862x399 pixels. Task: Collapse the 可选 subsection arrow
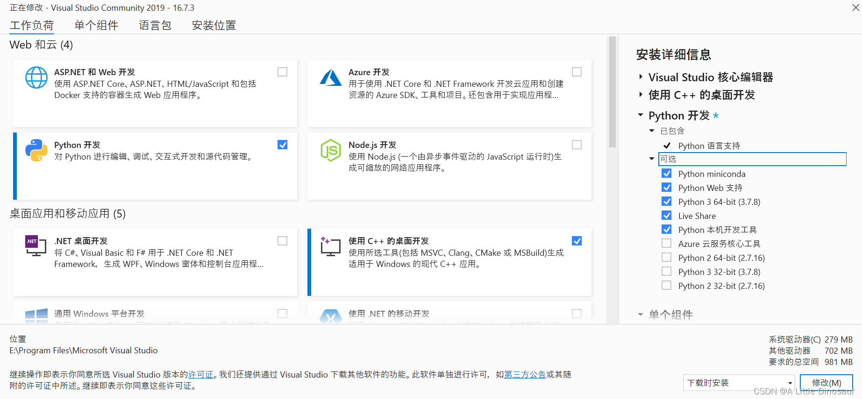coord(652,159)
